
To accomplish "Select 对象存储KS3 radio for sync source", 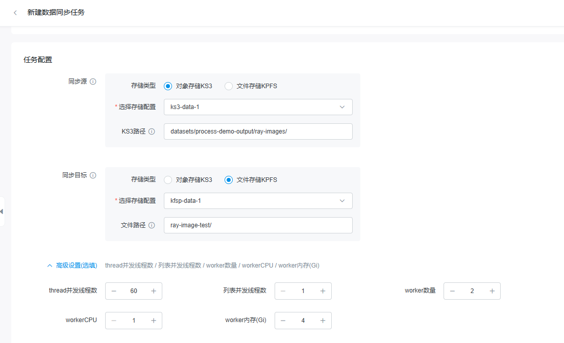I will tap(168, 86).
